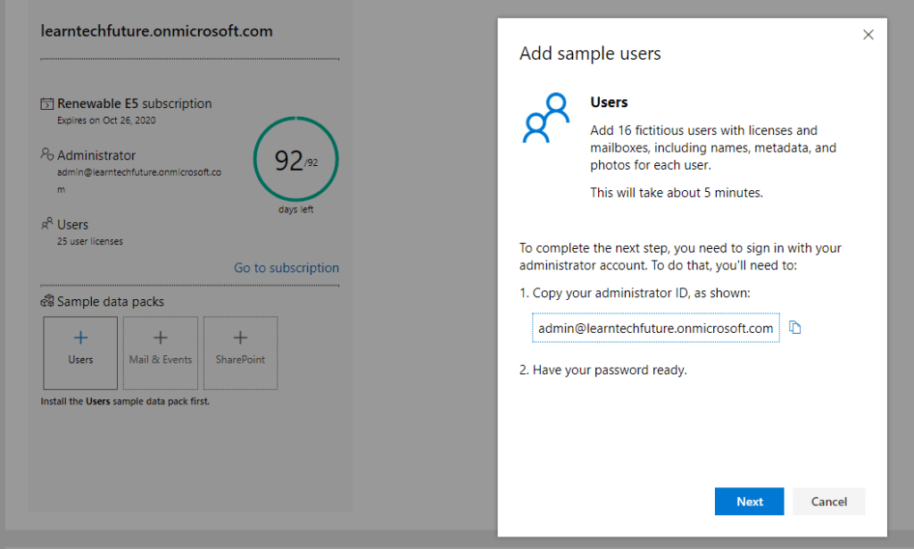Click the calendar icon beside Renewable E5 subscription

[x=46, y=102]
